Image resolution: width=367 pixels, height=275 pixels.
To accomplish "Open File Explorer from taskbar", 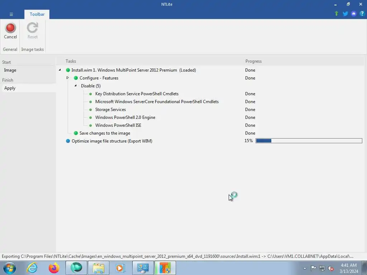I will point(99,268).
